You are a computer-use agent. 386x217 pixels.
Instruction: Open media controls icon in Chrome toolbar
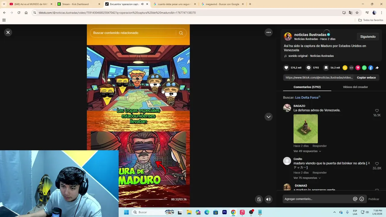click(x=367, y=13)
